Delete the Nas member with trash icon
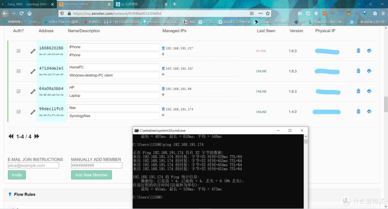Screen dimensions: 388x209 pyautogui.click(x=358, y=112)
